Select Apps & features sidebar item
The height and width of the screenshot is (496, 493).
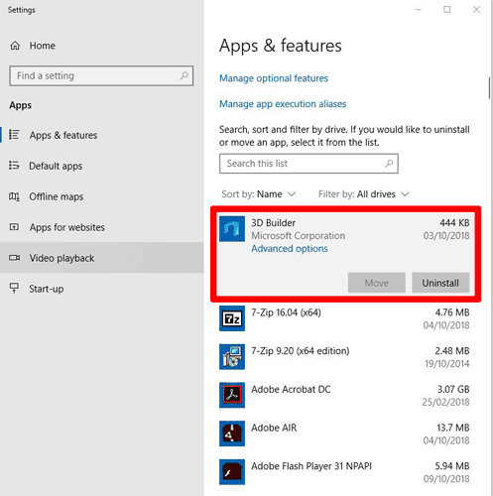pos(102,135)
